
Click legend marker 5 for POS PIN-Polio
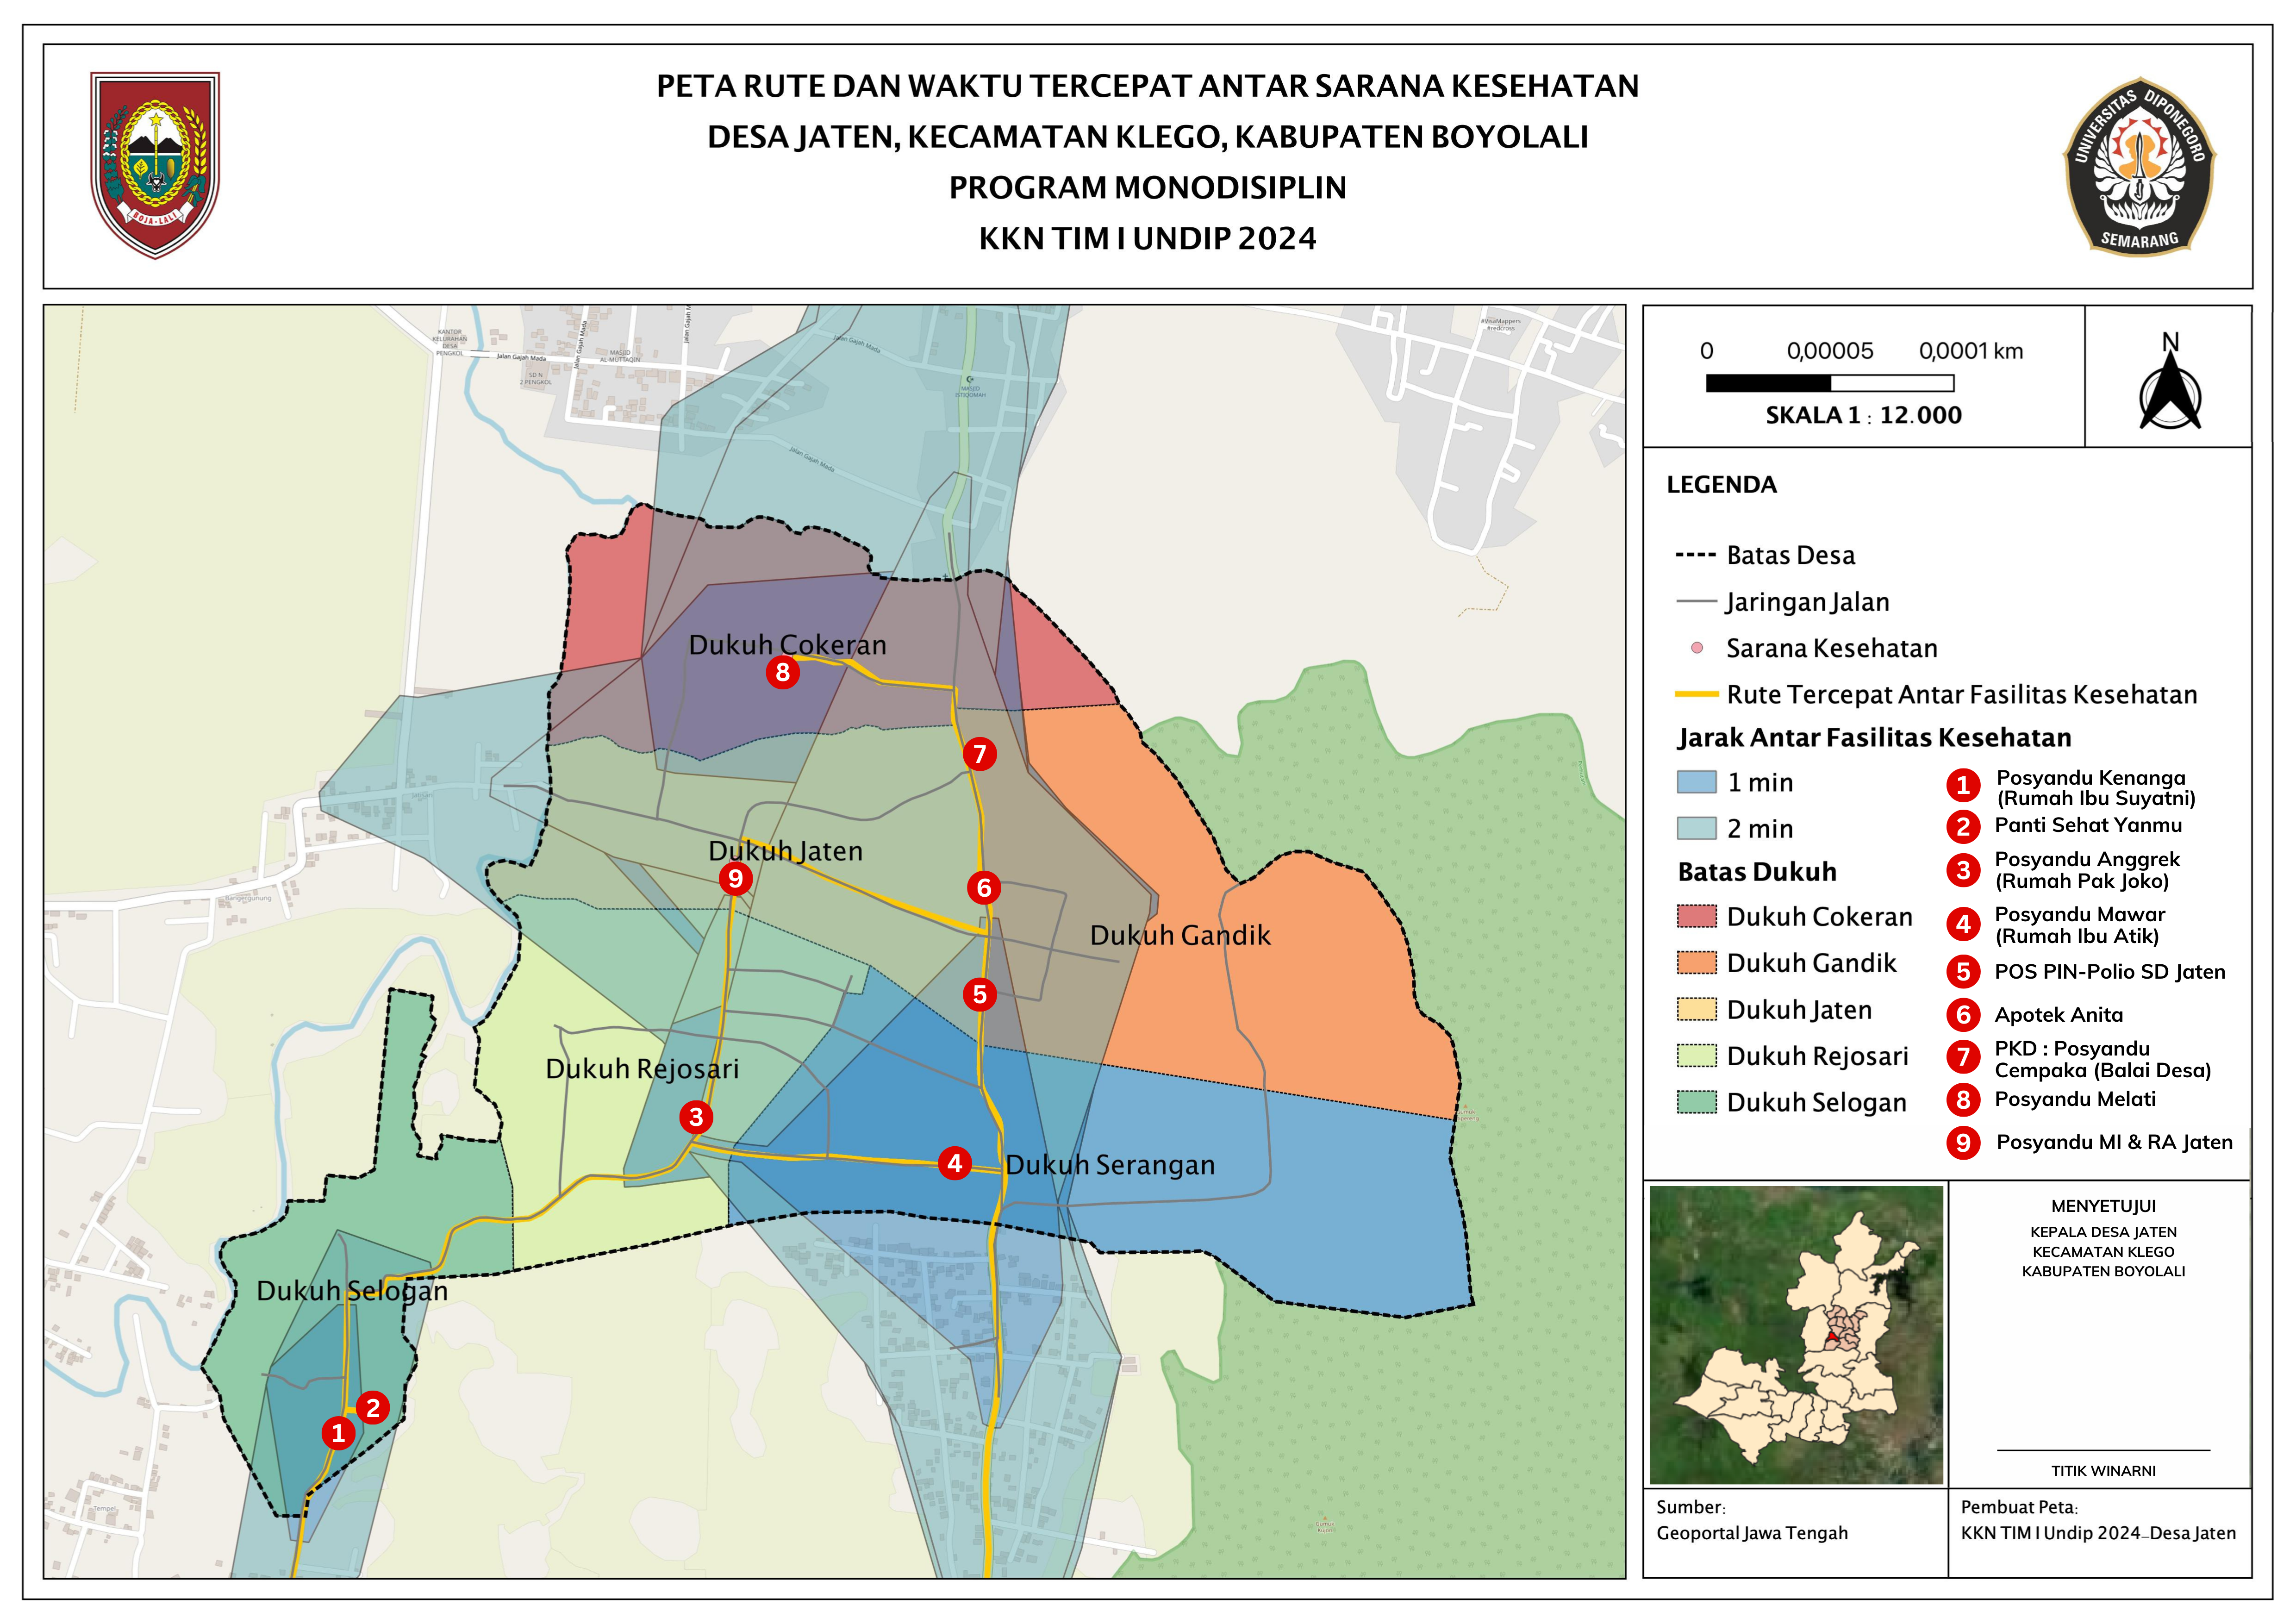(1963, 972)
